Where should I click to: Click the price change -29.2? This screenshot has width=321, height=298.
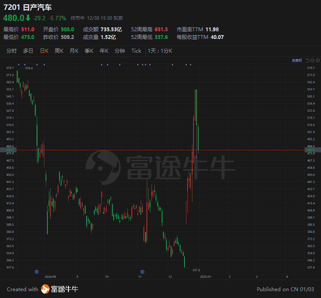tap(39, 18)
